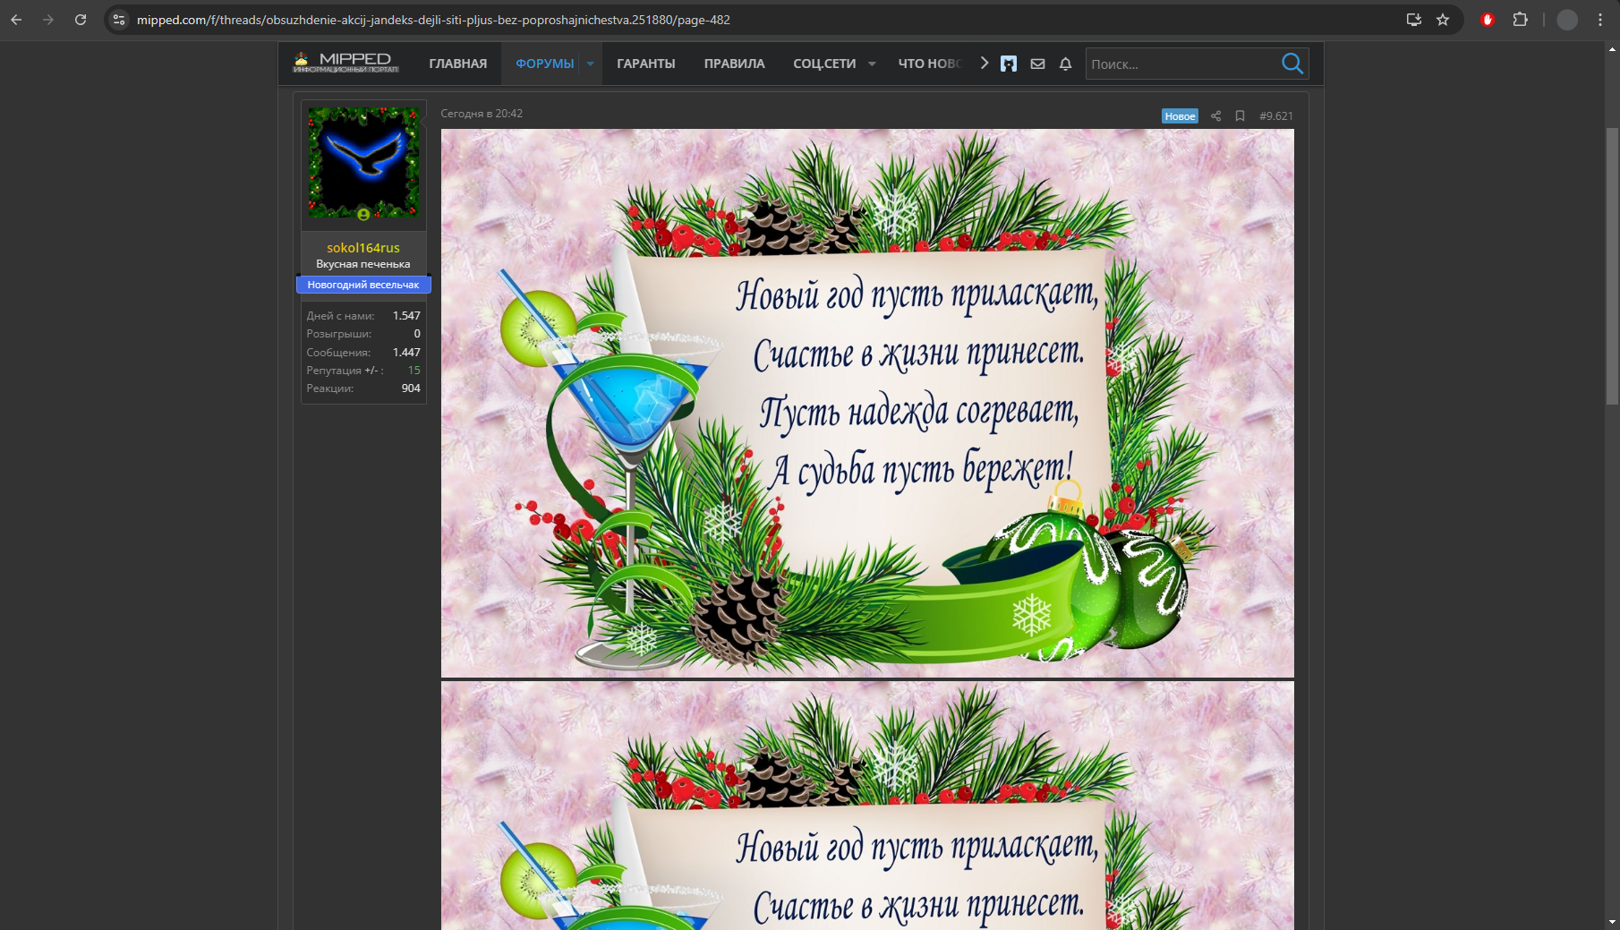Focus the Поиск search field
The width and height of the screenshot is (1620, 930).
[1181, 64]
